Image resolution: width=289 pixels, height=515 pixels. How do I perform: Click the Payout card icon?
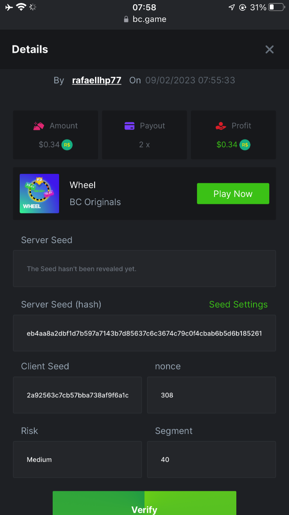[x=129, y=126]
